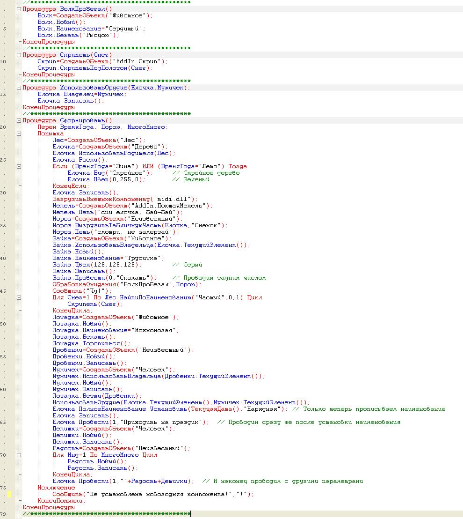Click the ЗагрузитьВнешнююКомпоненту("midi.dll") line

[x=125, y=199]
